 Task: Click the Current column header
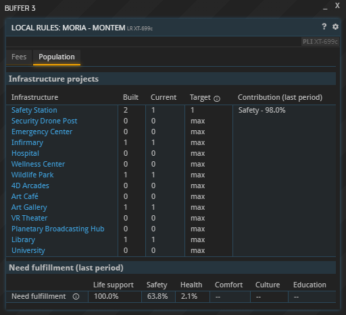[x=164, y=97]
